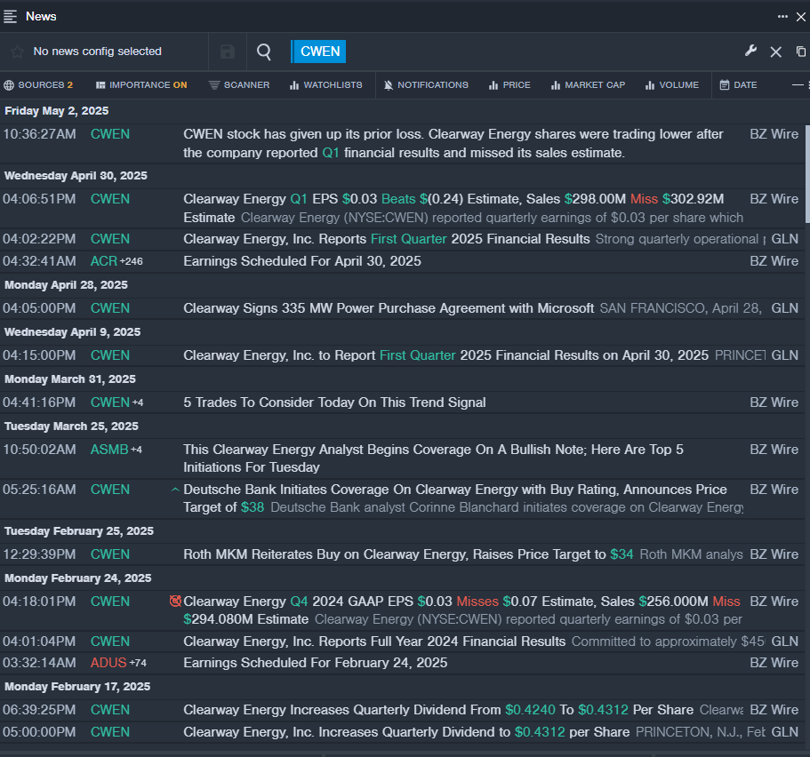
Task: Click BZ Wire source on 12:29:39PM row
Action: (x=774, y=554)
